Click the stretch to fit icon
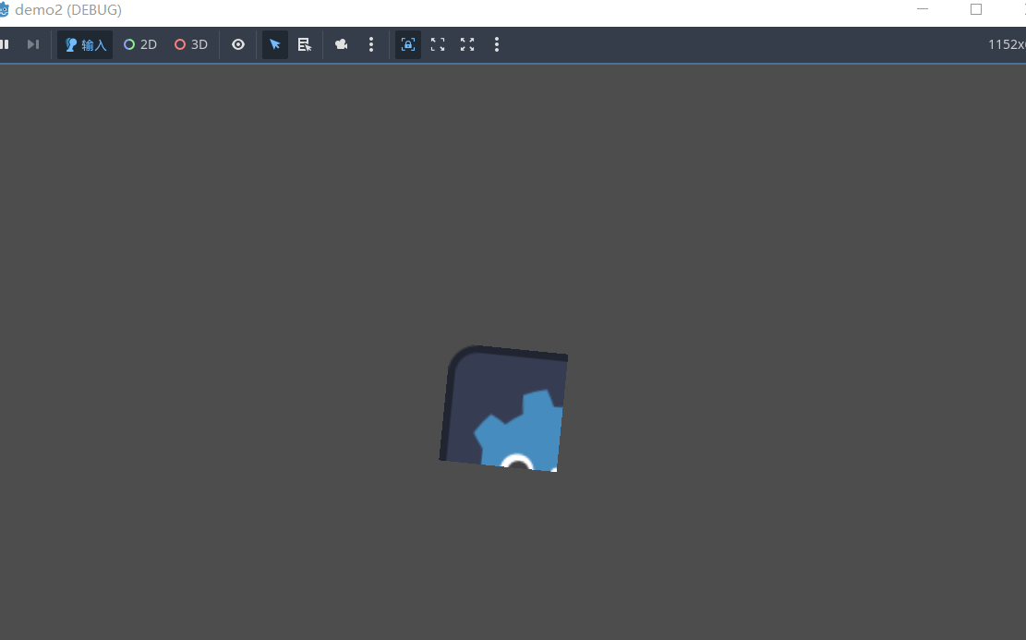Screen dimensions: 1026x640 [467, 44]
